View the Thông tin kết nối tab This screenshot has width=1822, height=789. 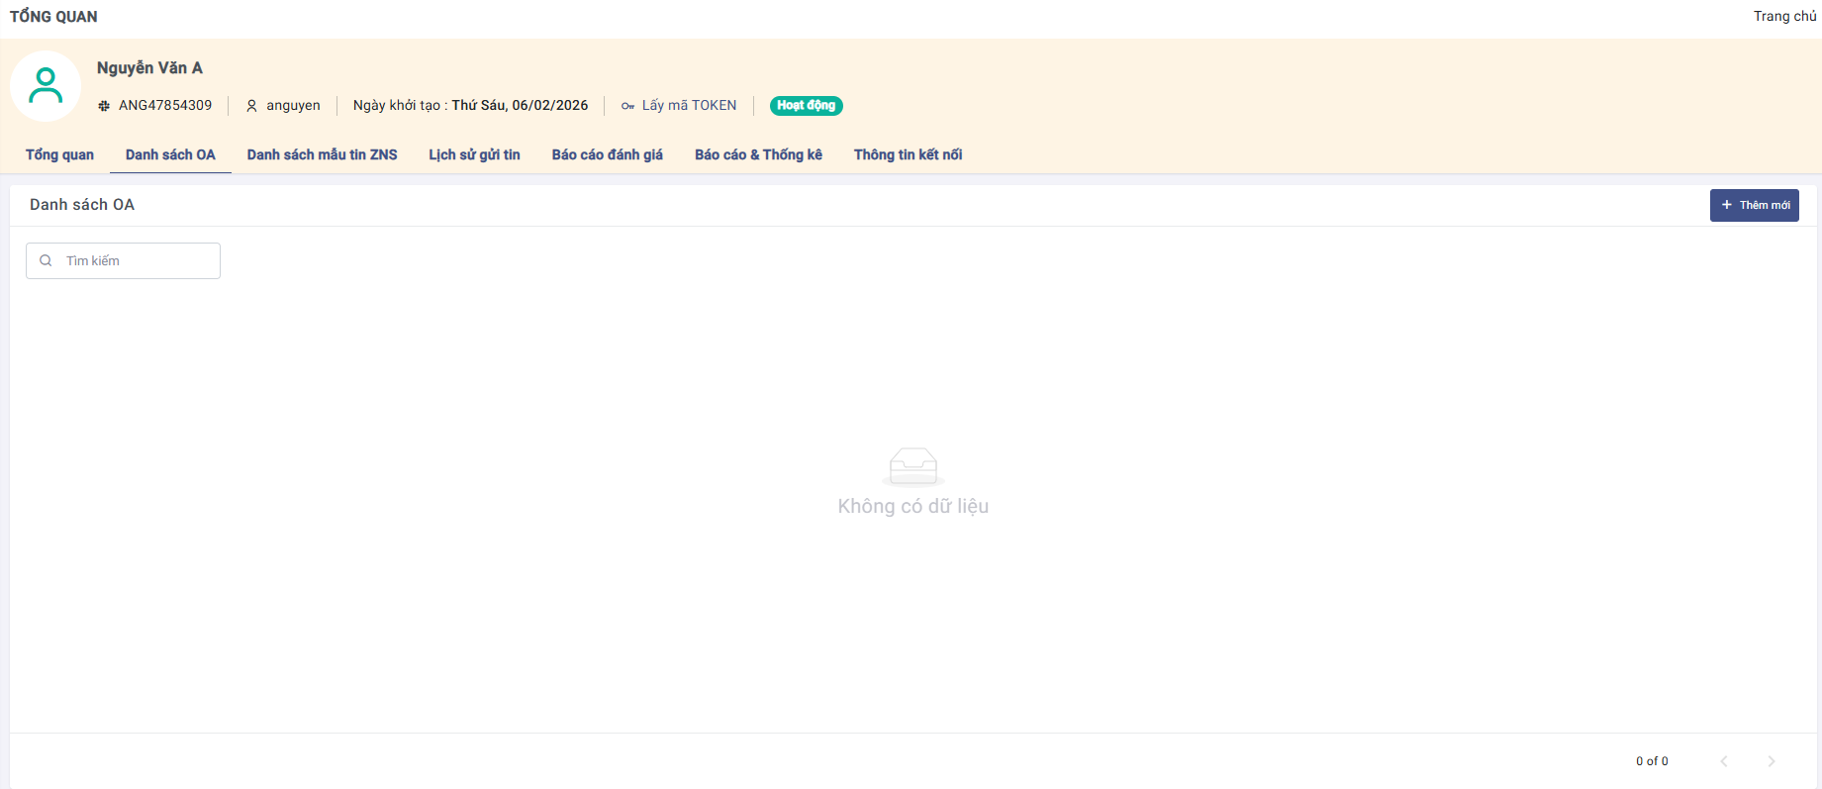pos(908,154)
